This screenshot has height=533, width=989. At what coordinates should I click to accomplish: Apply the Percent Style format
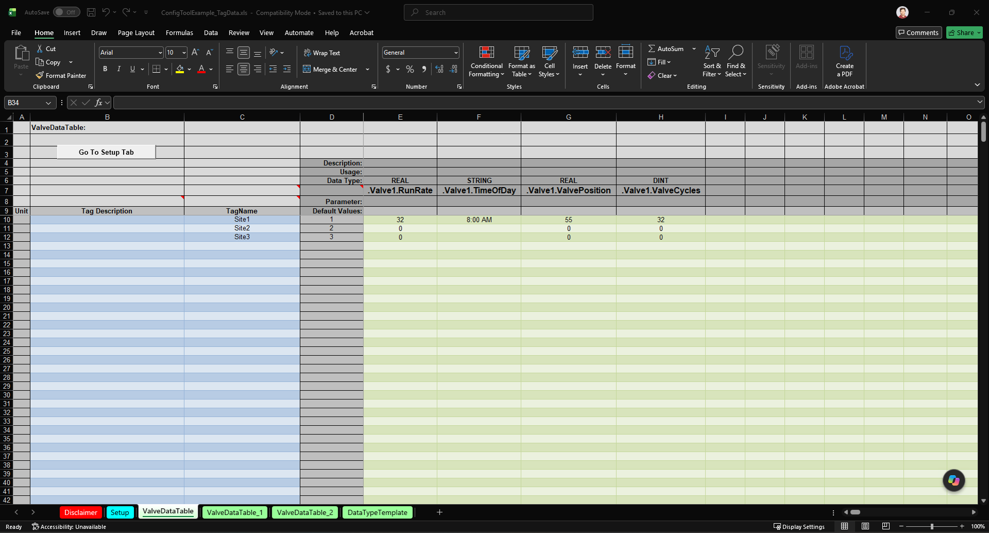coord(410,69)
